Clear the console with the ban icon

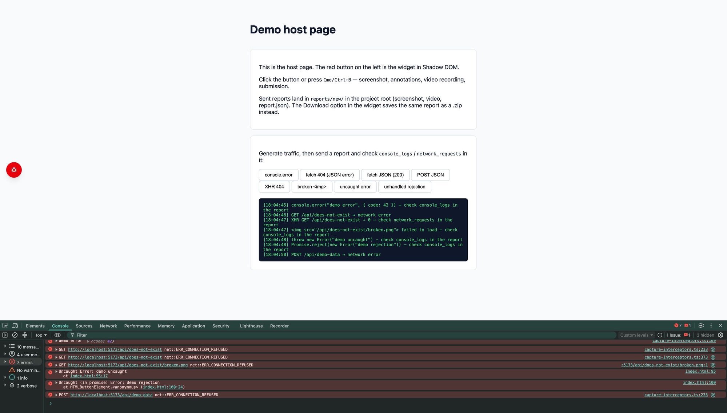[15, 335]
